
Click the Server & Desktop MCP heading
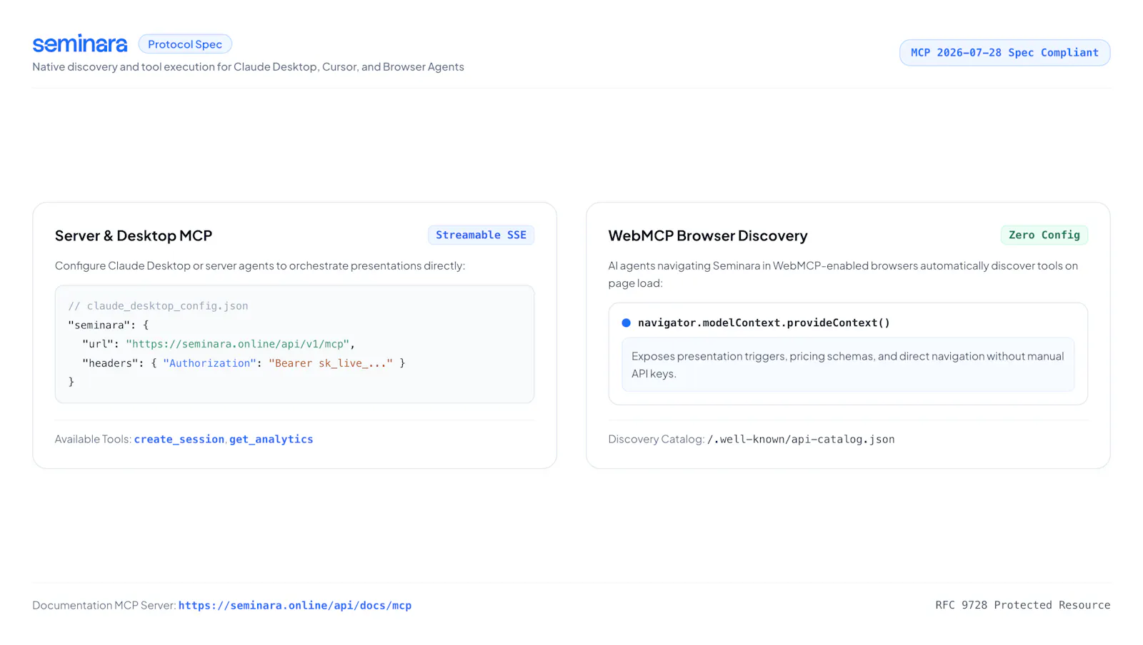click(134, 235)
